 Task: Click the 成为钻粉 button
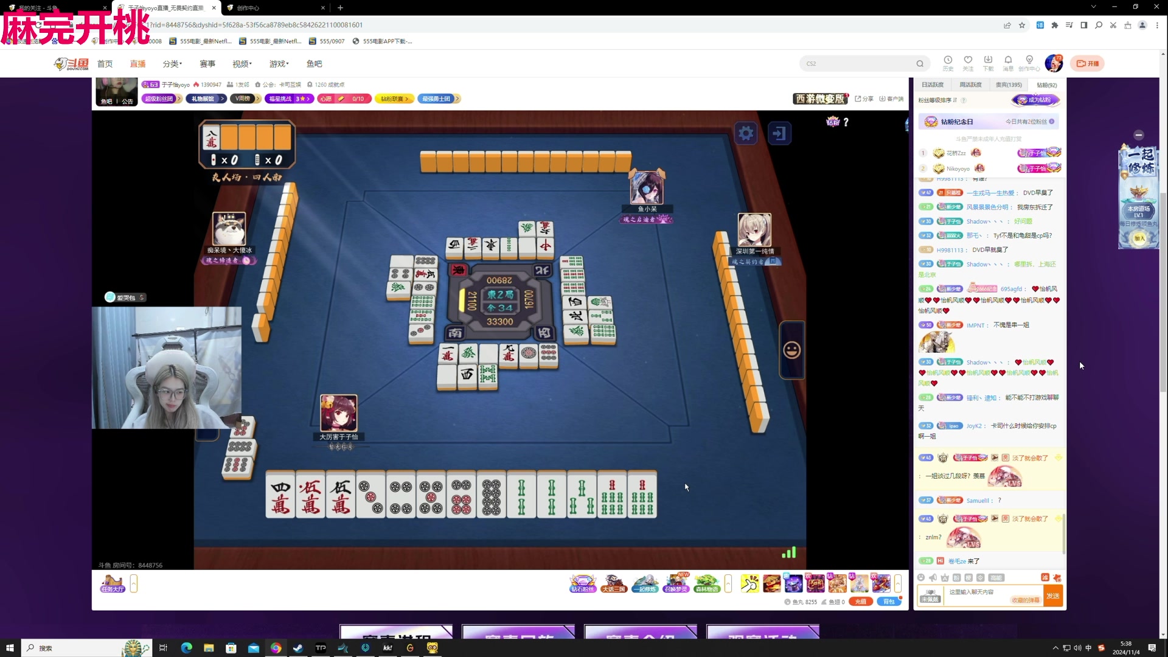click(x=1035, y=100)
